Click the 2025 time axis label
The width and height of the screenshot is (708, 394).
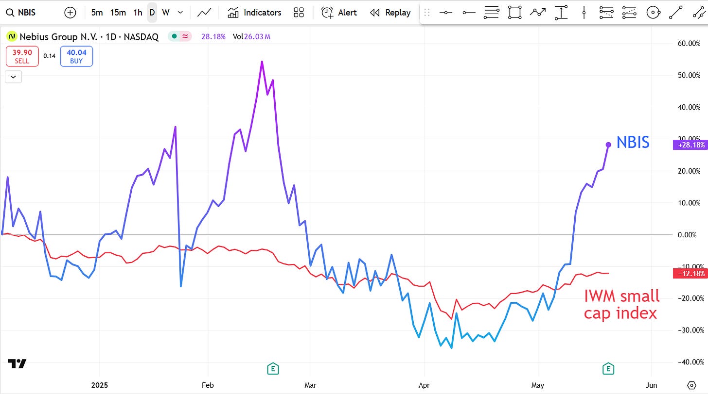click(x=100, y=385)
